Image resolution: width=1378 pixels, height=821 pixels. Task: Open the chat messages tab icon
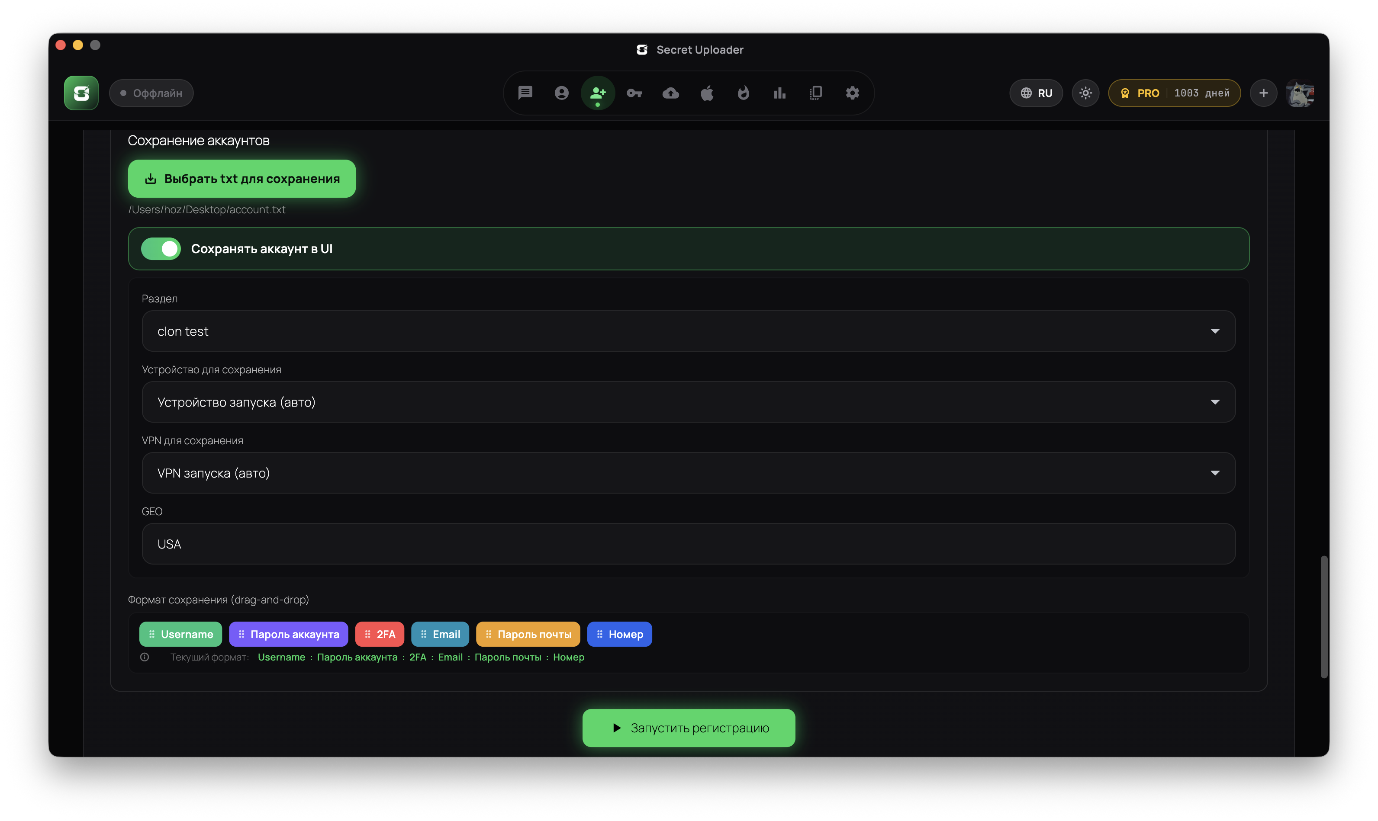525,93
